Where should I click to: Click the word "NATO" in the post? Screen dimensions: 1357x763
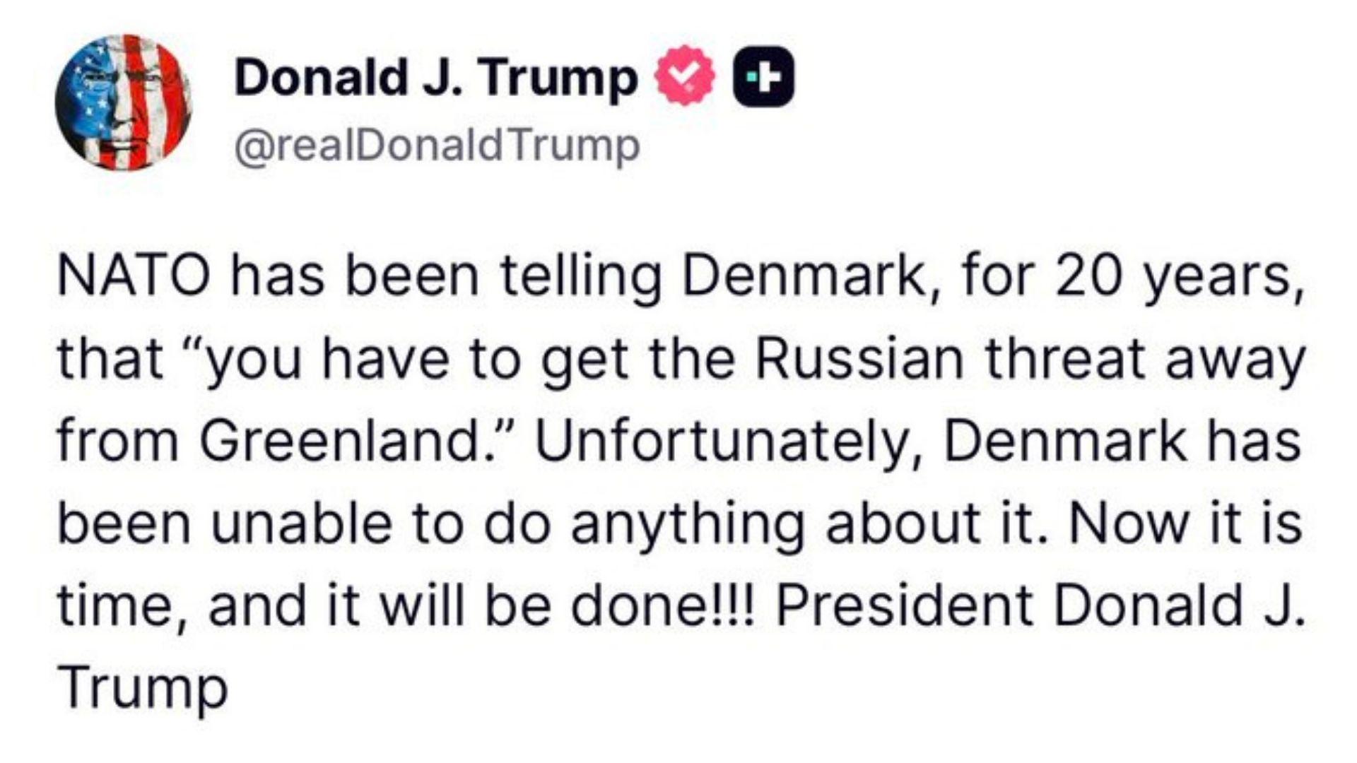[x=133, y=276]
